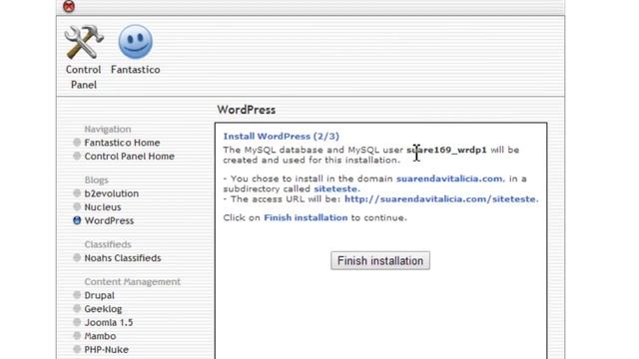This screenshot has width=639, height=359.
Task: Click the Content Management section heading
Action: [133, 281]
